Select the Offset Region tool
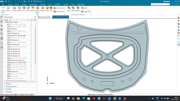This screenshot has height=101, width=180. pyautogui.click(x=84, y=8)
